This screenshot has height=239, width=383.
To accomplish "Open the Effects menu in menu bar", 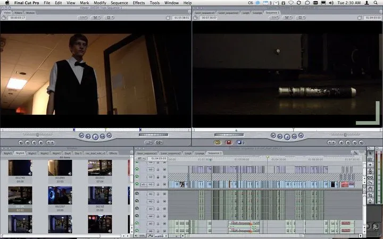I will click(x=139, y=3).
